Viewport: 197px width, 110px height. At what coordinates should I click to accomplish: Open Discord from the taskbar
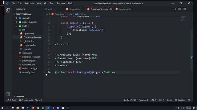tap(58, 108)
